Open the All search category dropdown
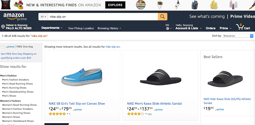Screen dimensions: 255x125 click(x=43, y=17)
